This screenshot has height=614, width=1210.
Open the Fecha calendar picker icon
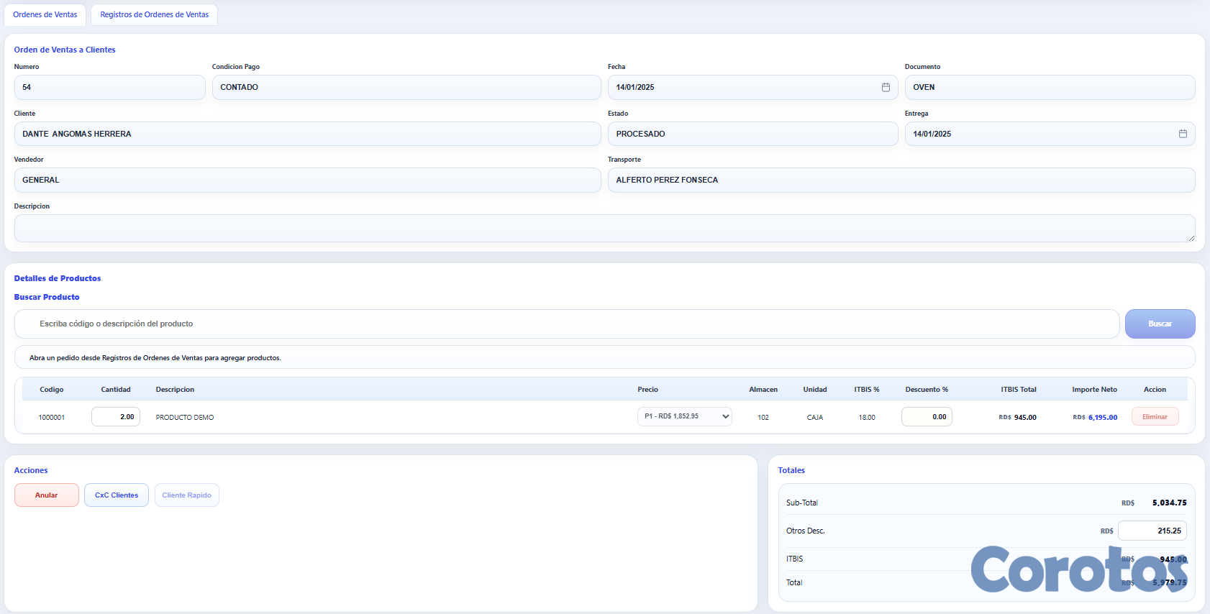(x=886, y=87)
